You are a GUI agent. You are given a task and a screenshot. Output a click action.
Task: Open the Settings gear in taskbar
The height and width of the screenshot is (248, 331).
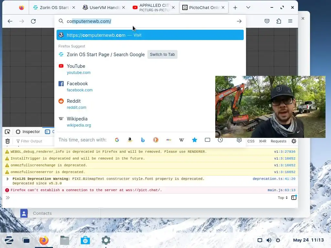pos(106,240)
